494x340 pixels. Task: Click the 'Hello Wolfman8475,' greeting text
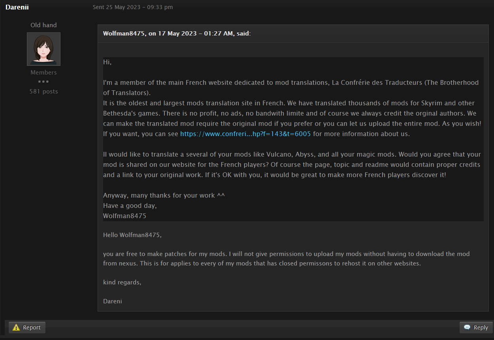[132, 235]
